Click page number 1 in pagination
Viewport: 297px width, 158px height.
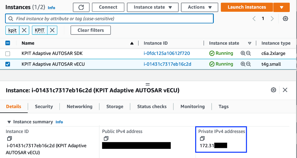[x=263, y=19]
